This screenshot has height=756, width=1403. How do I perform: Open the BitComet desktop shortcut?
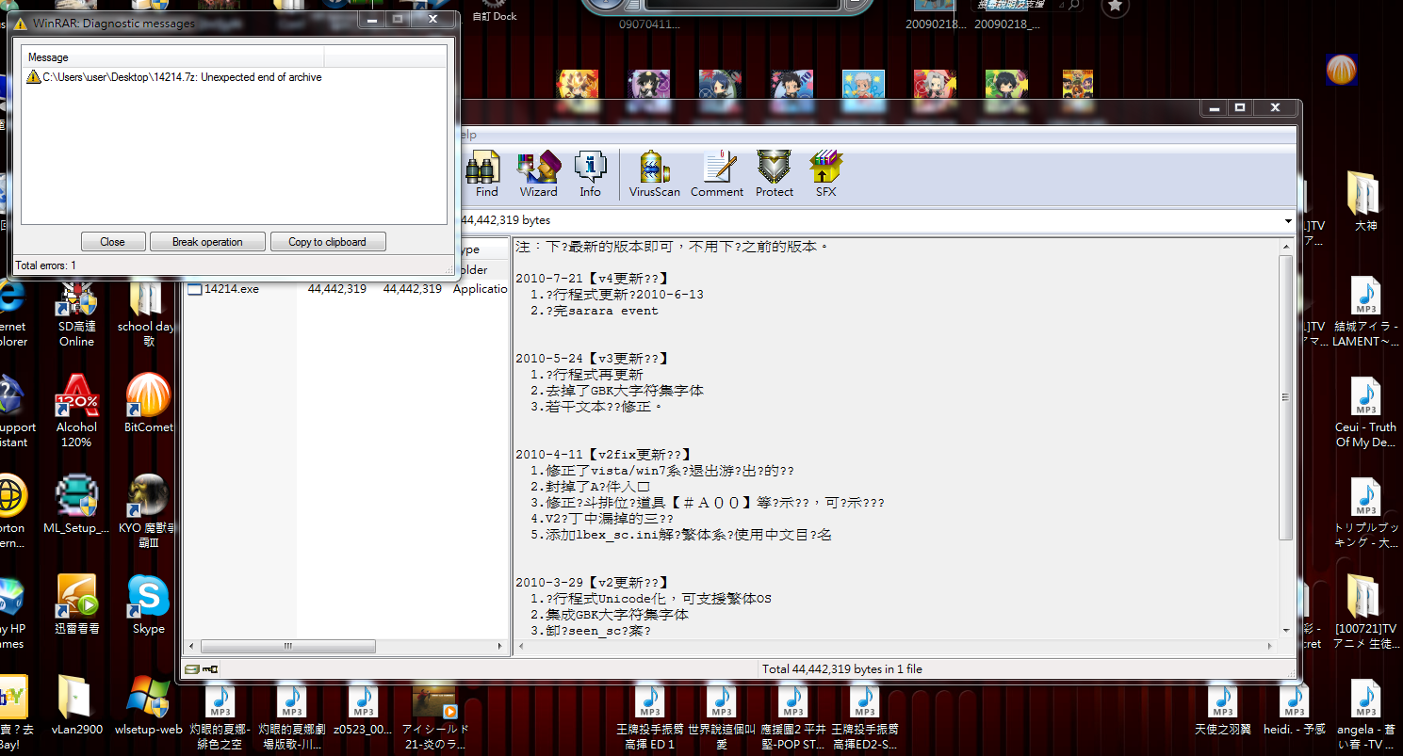click(148, 403)
